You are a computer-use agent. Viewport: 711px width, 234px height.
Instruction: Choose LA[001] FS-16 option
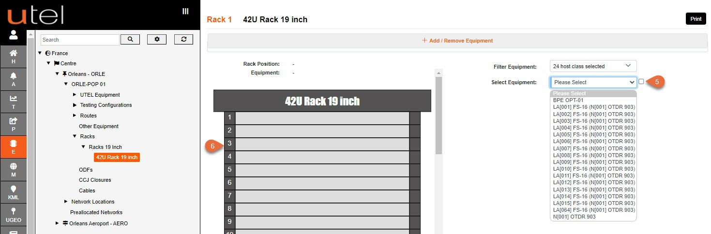click(x=594, y=107)
